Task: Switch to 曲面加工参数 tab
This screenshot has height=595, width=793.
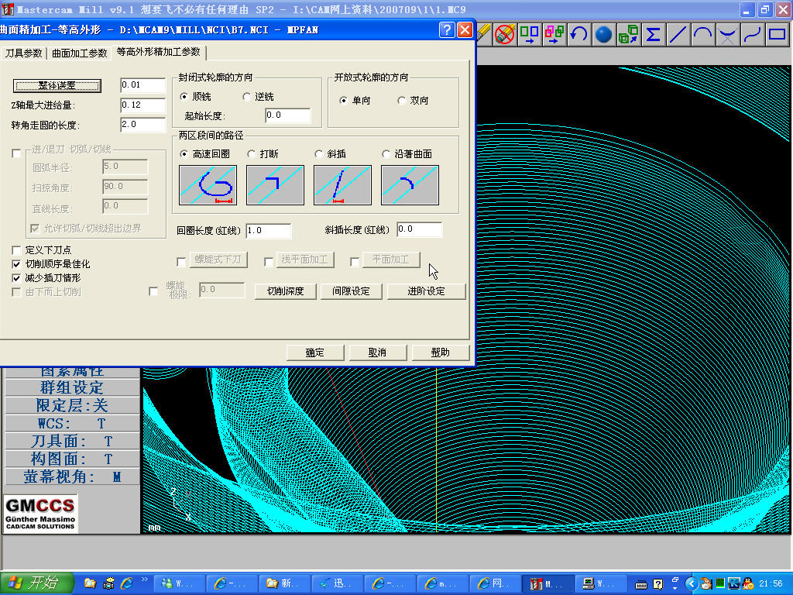Action: [80, 53]
